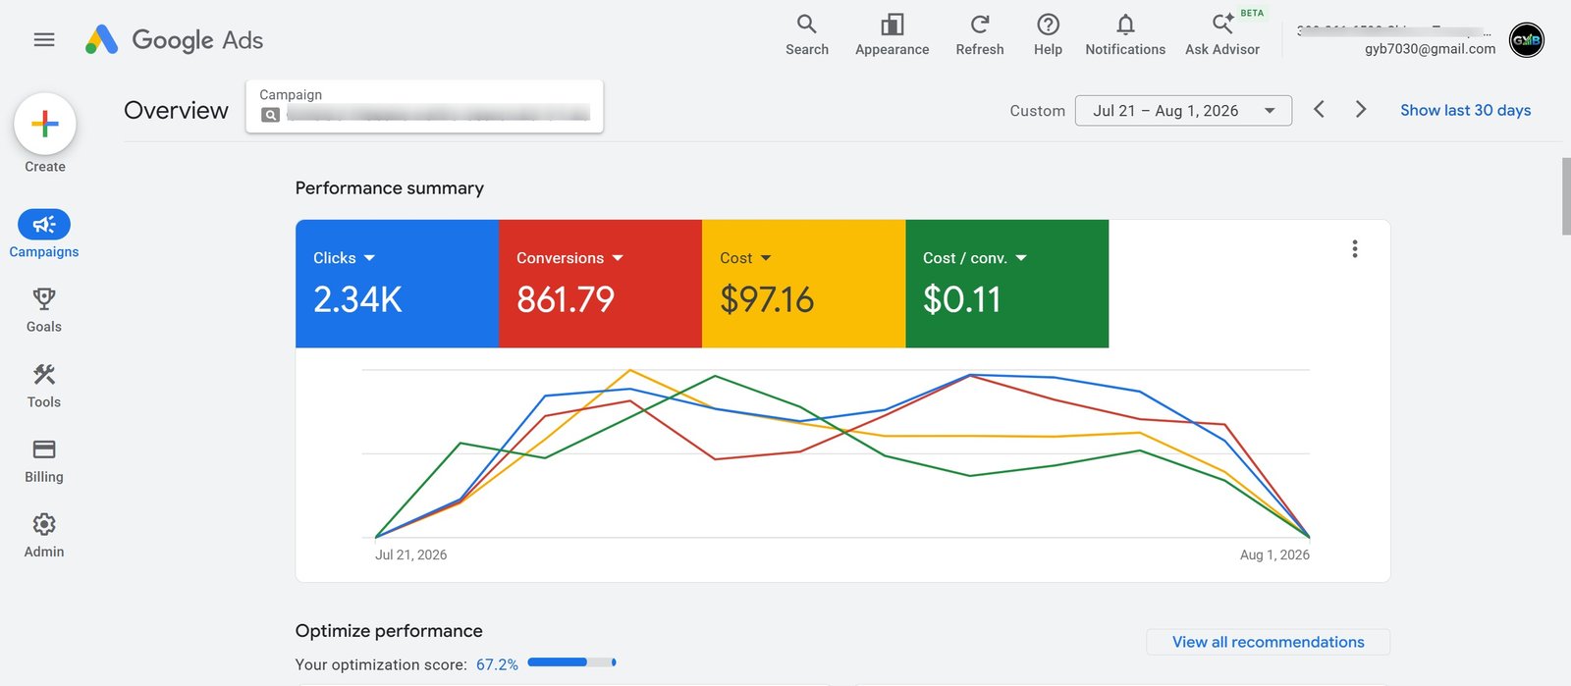Click View all recommendations button

tap(1268, 642)
